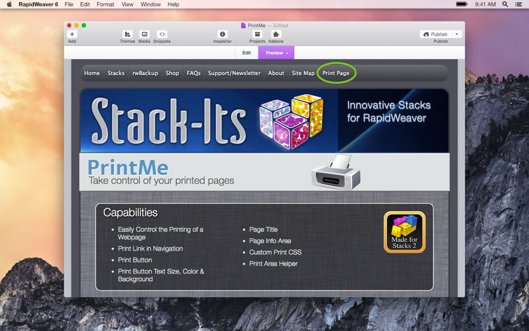Open the Snippets code icon
This screenshot has height=331, width=529.
pos(162,34)
